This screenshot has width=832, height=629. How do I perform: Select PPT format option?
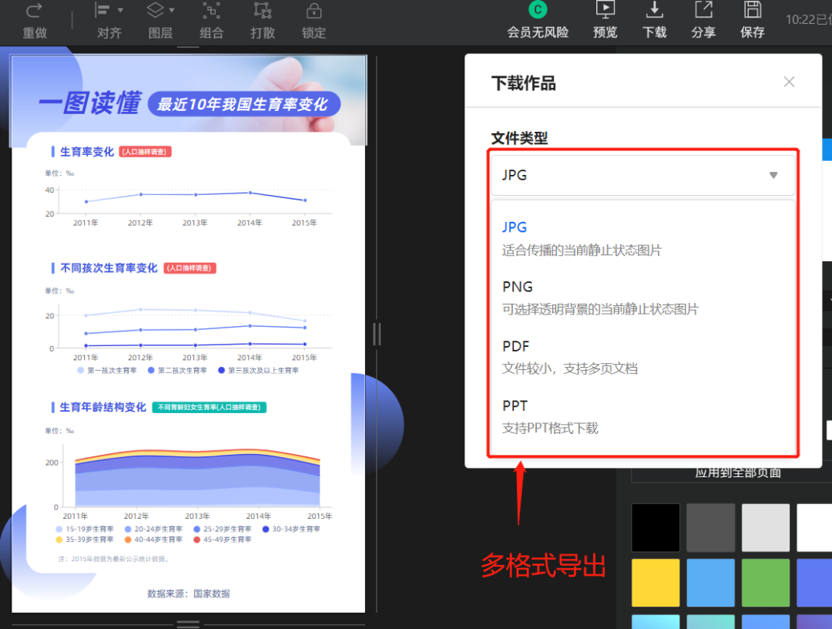coord(642,417)
